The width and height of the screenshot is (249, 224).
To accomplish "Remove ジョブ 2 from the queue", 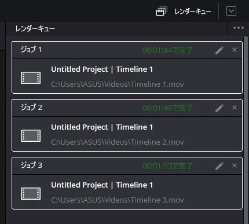I will [x=235, y=108].
